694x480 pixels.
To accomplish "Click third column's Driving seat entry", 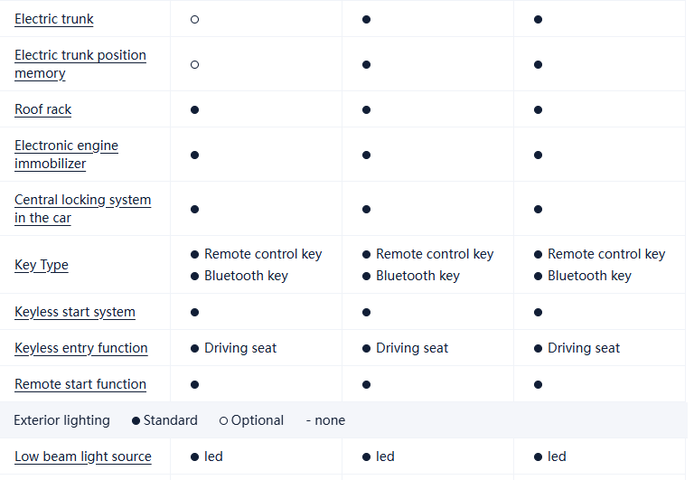I will (x=583, y=348).
